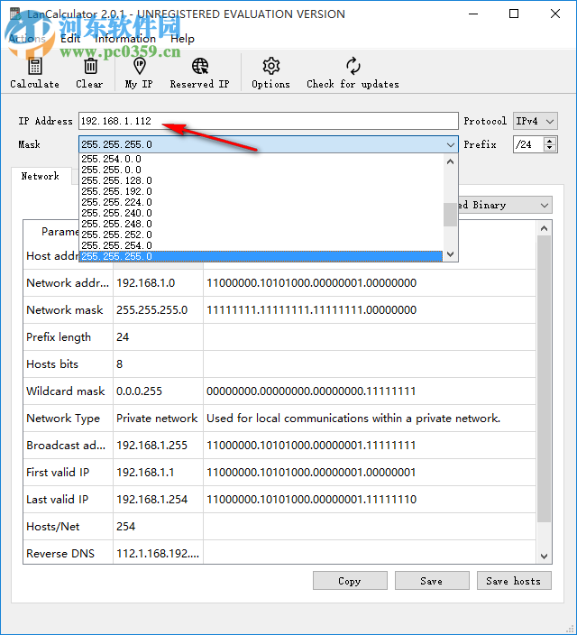Open the Binary format dropdown
This screenshot has height=635, width=577.
[x=505, y=205]
